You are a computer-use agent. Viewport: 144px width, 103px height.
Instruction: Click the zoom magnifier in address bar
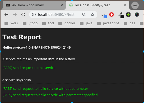point(84,15)
